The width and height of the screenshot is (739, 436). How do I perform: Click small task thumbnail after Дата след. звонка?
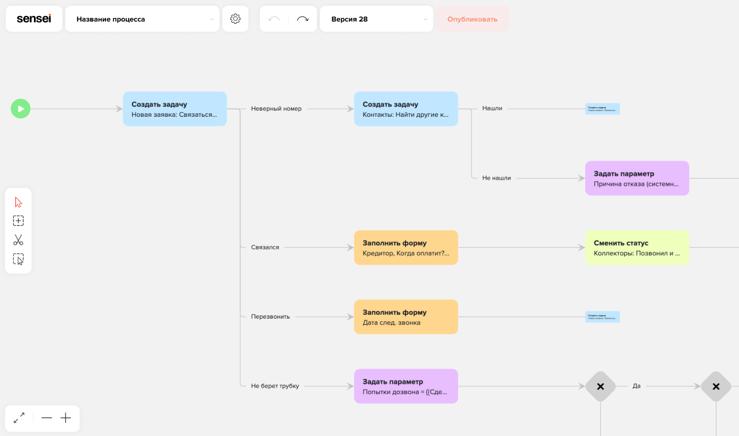(x=602, y=317)
